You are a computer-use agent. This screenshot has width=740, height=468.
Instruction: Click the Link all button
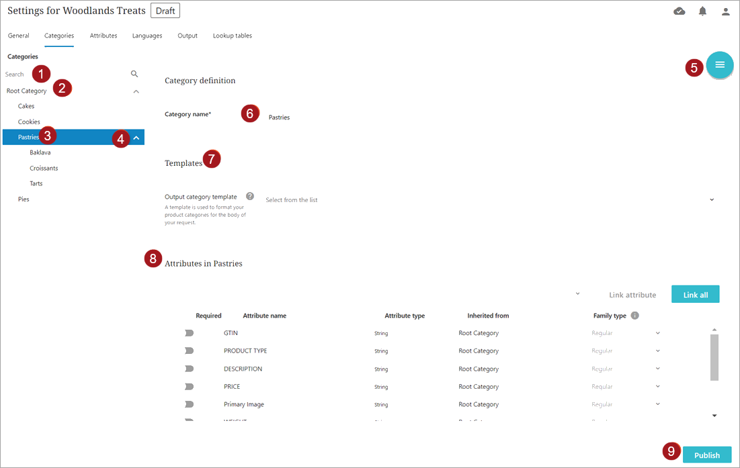pos(695,294)
